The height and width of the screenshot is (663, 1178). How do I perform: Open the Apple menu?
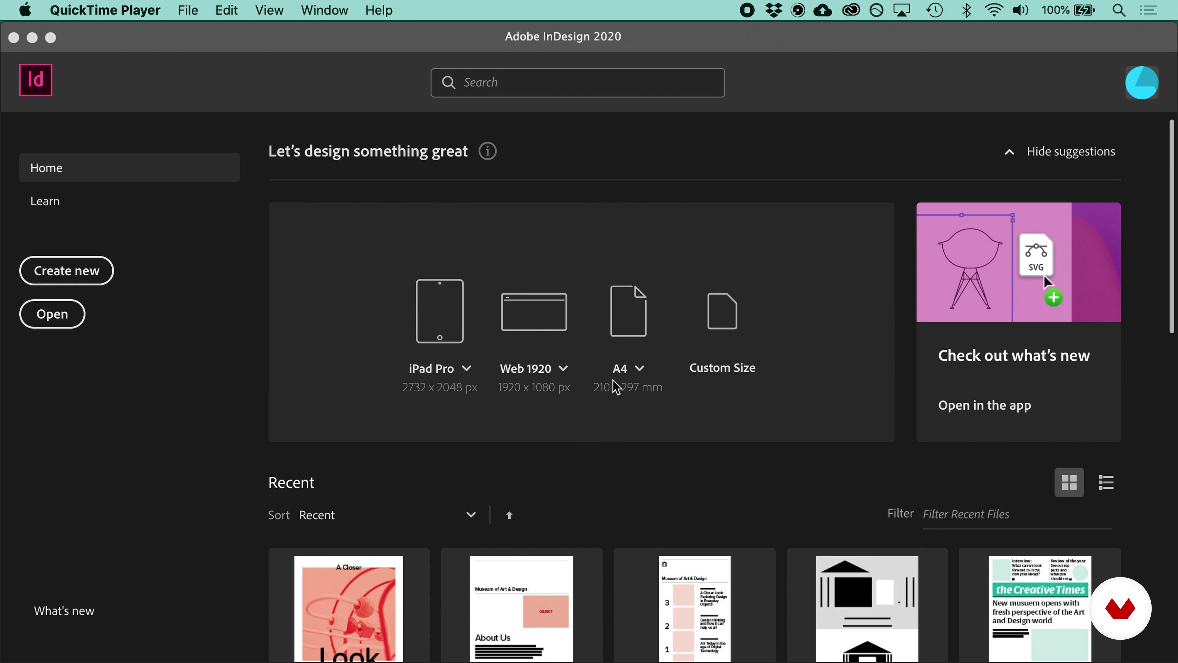tap(25, 10)
